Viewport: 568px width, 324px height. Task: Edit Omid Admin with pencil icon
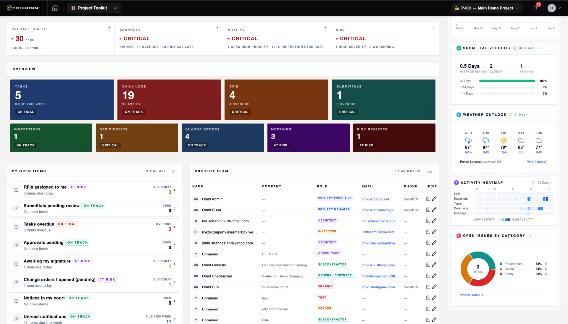click(x=434, y=199)
